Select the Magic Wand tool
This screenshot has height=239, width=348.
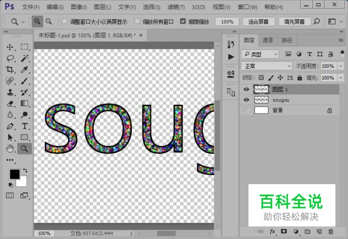[x=25, y=58]
